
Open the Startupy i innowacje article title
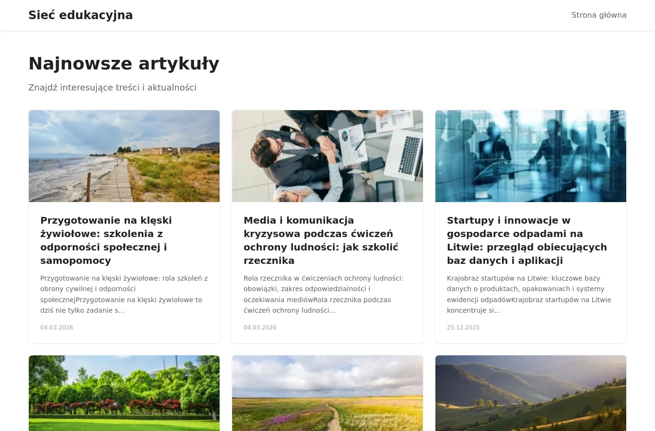click(527, 240)
